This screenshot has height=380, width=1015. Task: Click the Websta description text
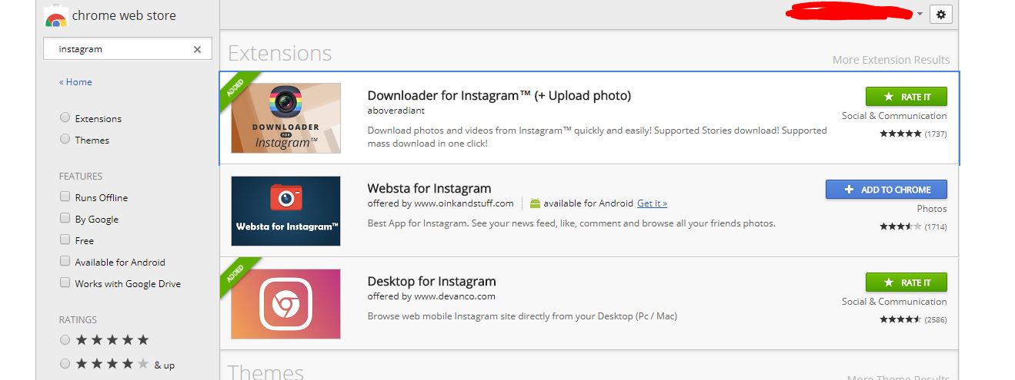(571, 223)
